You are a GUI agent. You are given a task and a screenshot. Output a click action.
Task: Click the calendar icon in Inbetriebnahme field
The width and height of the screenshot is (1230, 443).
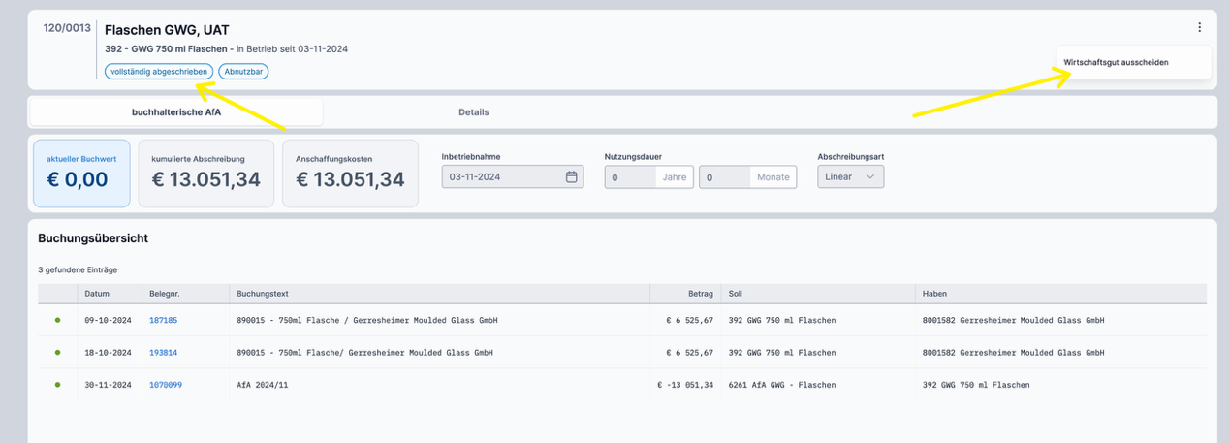pos(571,177)
